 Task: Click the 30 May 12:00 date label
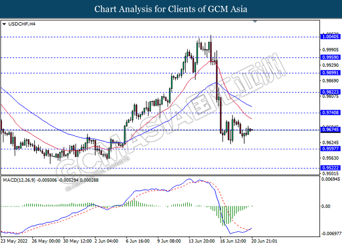point(77,241)
